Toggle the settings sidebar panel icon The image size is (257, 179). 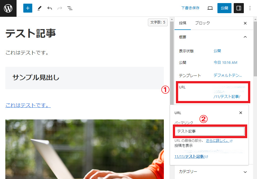(238, 8)
